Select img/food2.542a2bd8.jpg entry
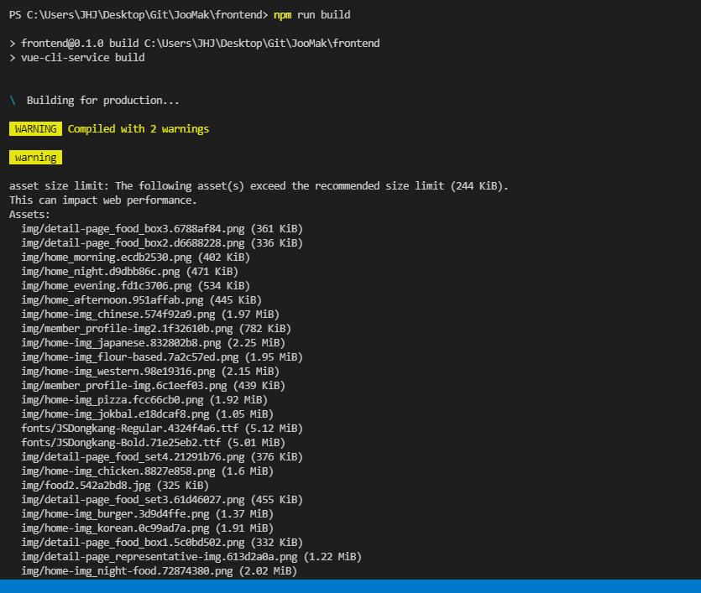This screenshot has height=593, width=701. tap(115, 486)
